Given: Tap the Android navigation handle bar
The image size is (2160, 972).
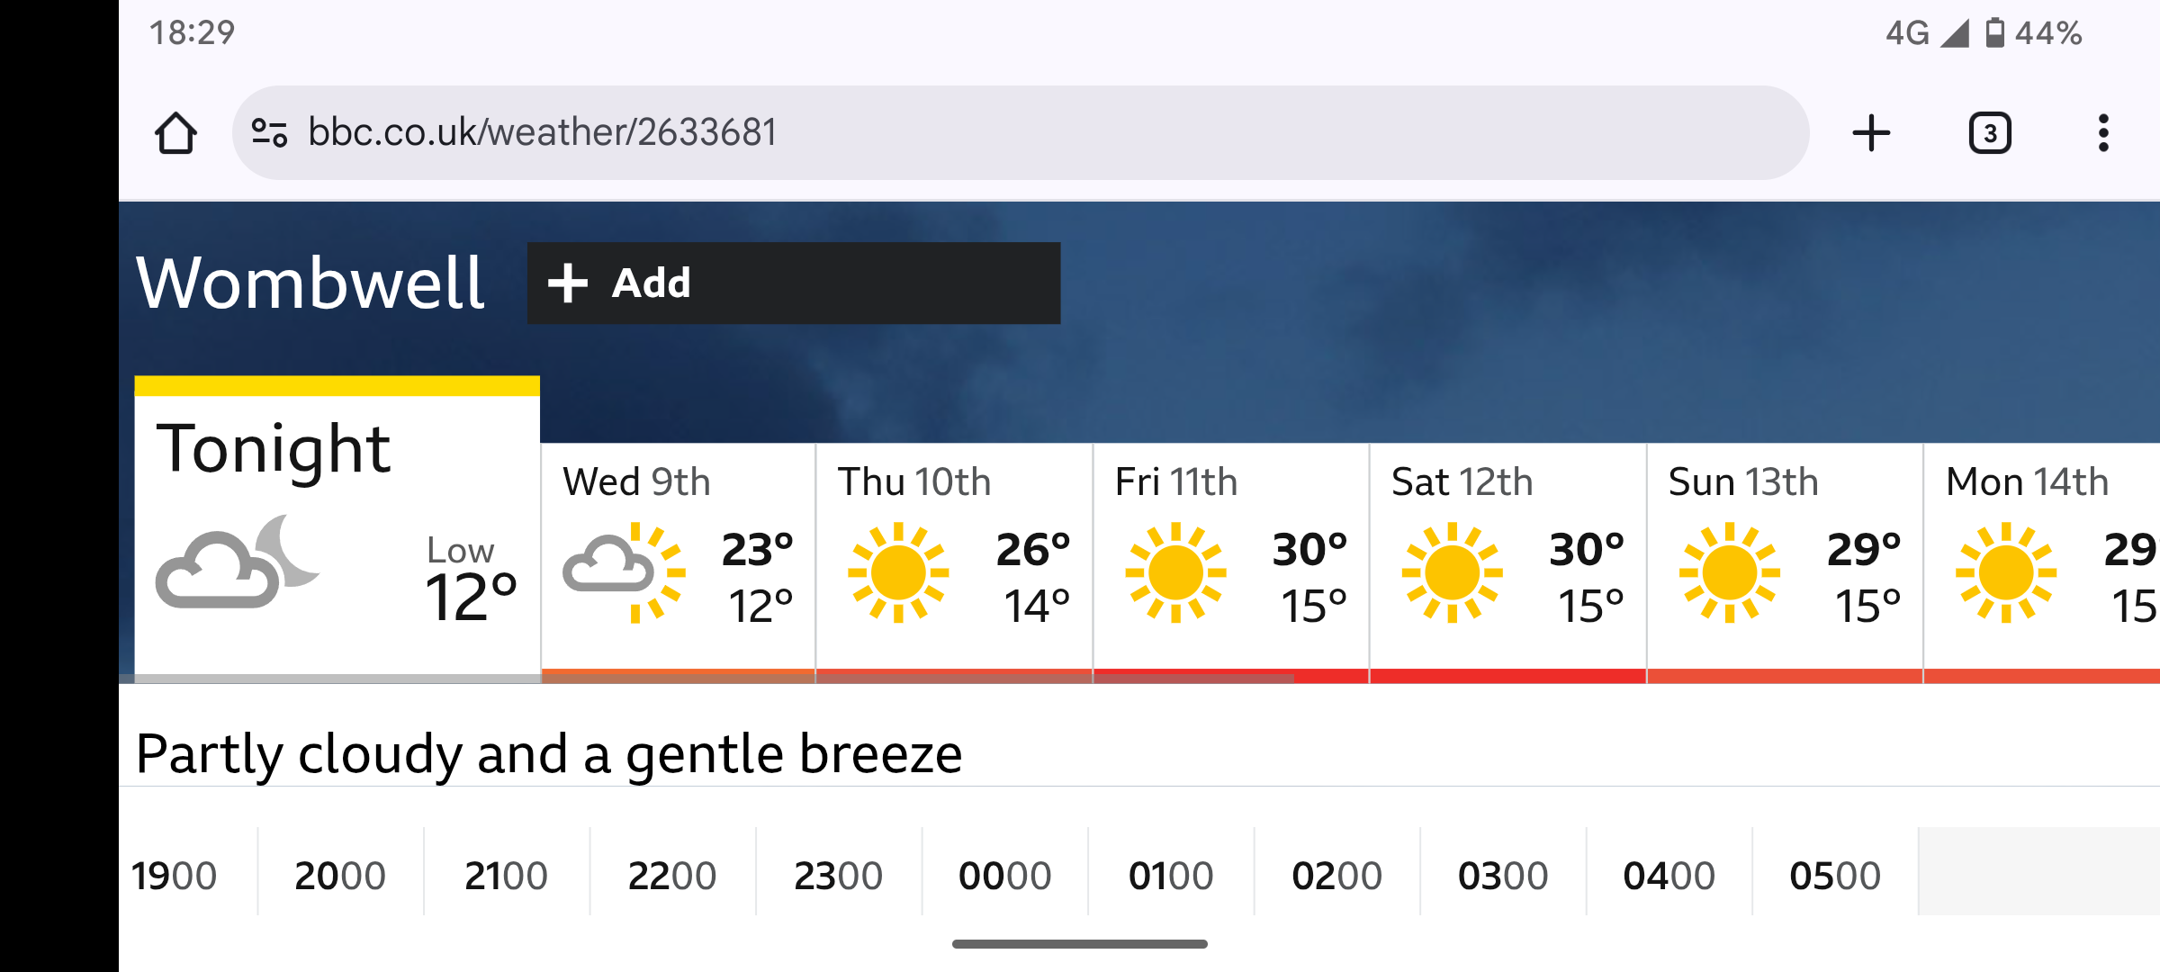Looking at the screenshot, I should tap(1080, 944).
